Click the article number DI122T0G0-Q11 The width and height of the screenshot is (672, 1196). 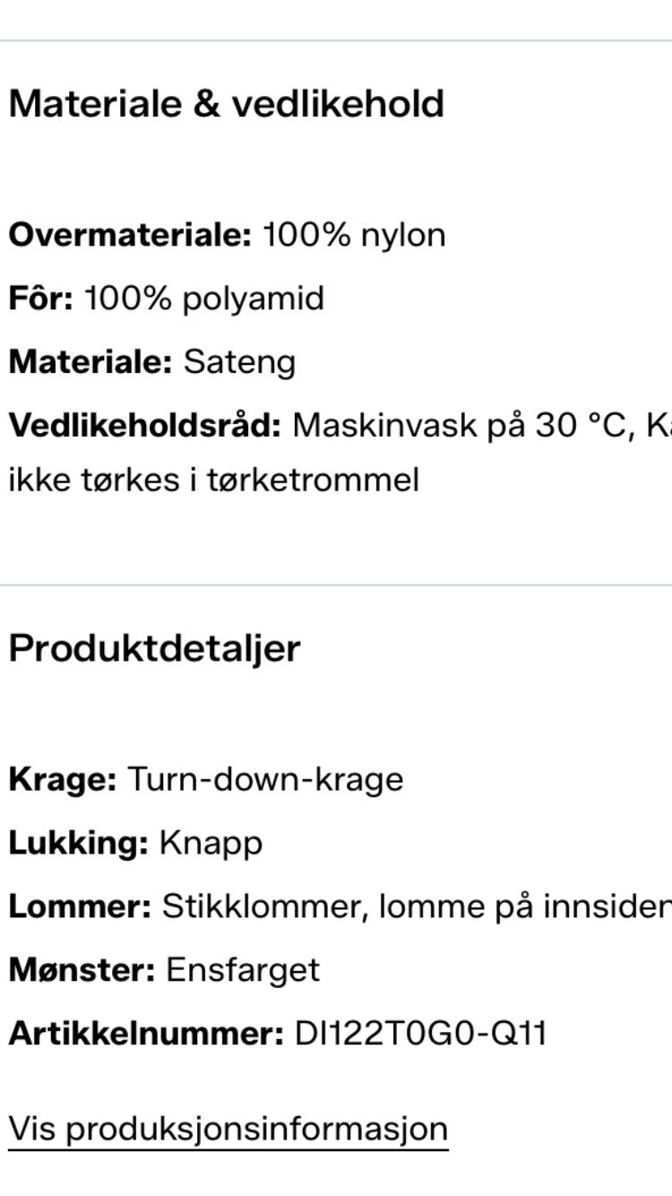[x=420, y=1034]
